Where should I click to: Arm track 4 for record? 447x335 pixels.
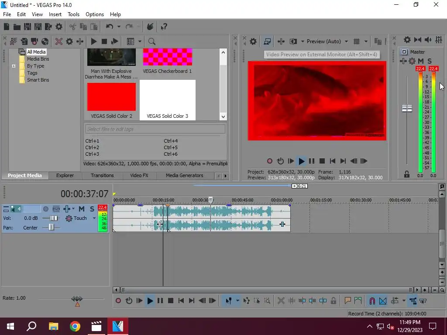pos(45,209)
